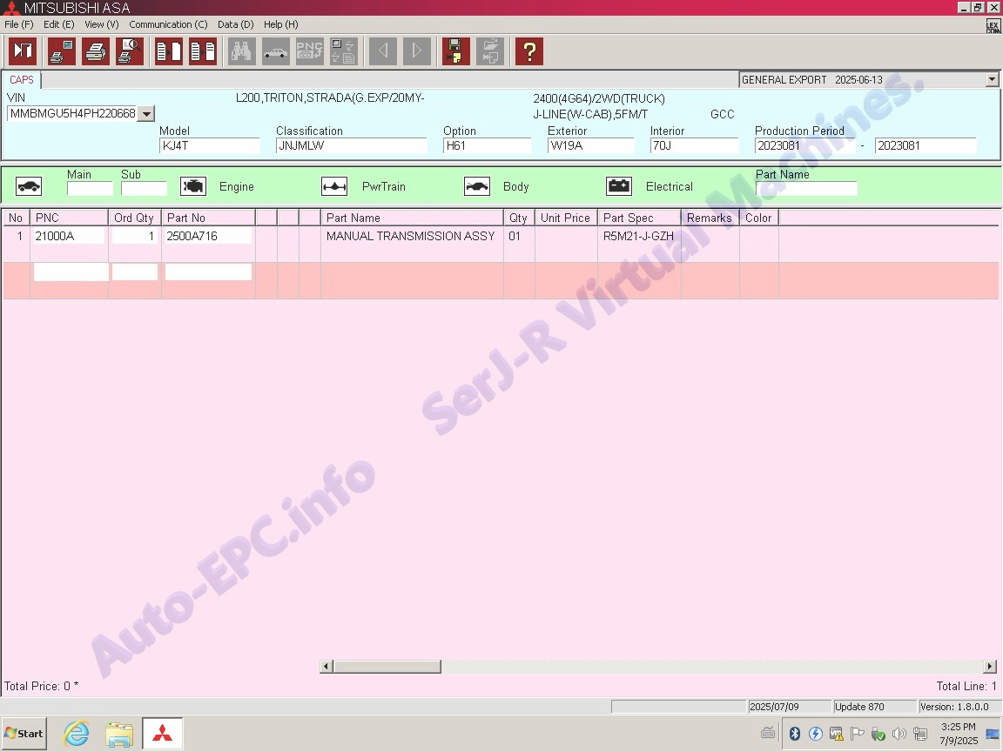Click the Windows Start button

click(24, 733)
